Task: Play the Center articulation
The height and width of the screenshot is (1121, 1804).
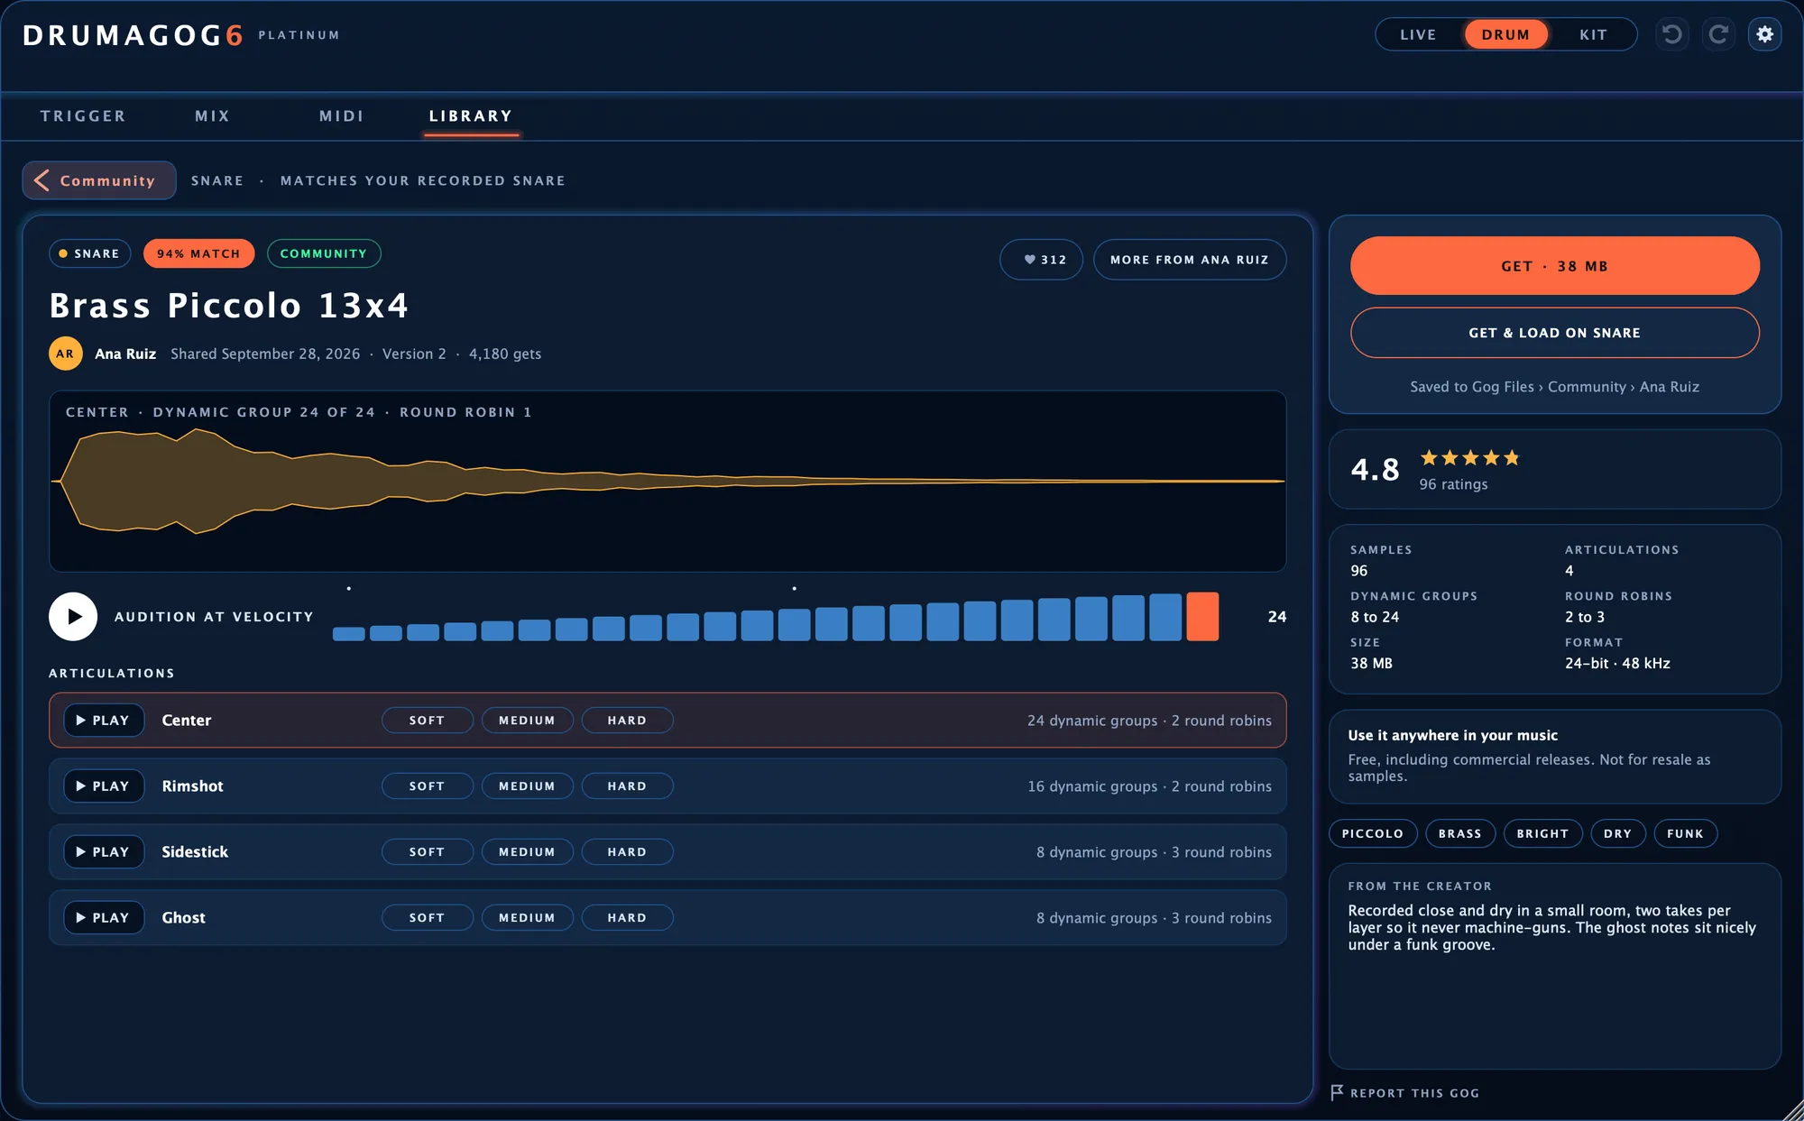Action: pos(104,721)
